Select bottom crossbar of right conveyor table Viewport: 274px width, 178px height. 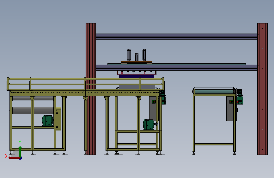(214, 144)
